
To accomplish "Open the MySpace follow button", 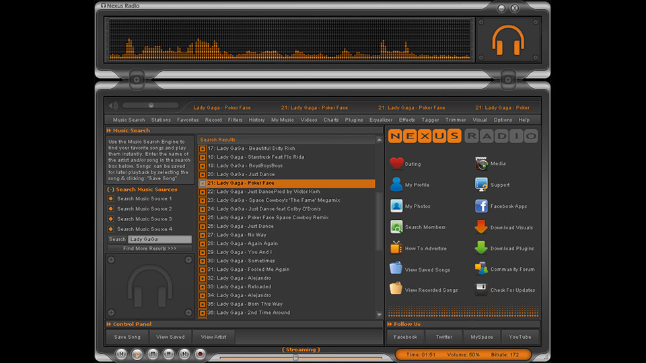I will pyautogui.click(x=482, y=337).
